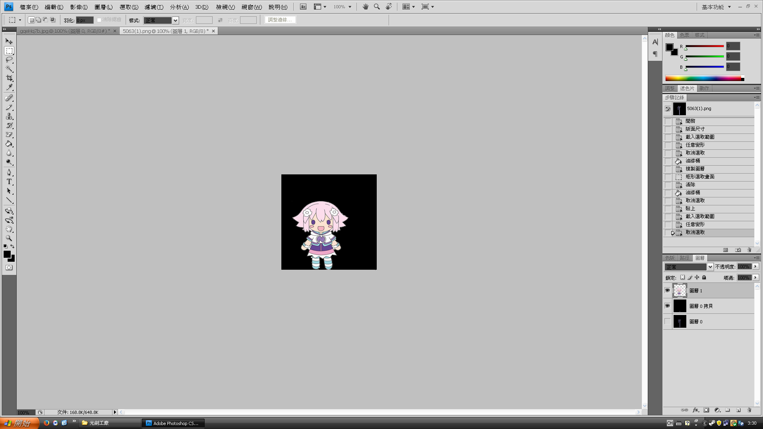Select the Move tool

(x=9, y=41)
